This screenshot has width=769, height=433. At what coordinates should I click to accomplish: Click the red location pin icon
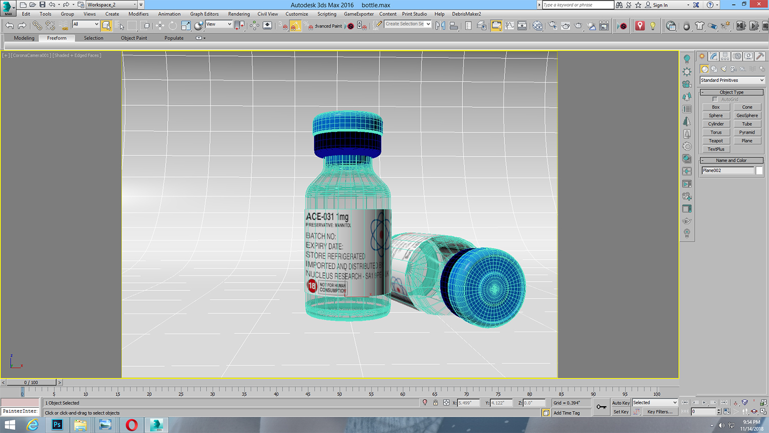pyautogui.click(x=640, y=25)
